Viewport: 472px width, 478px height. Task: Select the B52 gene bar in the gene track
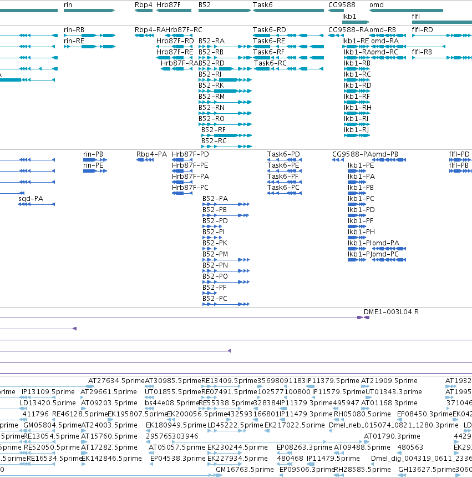(x=225, y=11)
